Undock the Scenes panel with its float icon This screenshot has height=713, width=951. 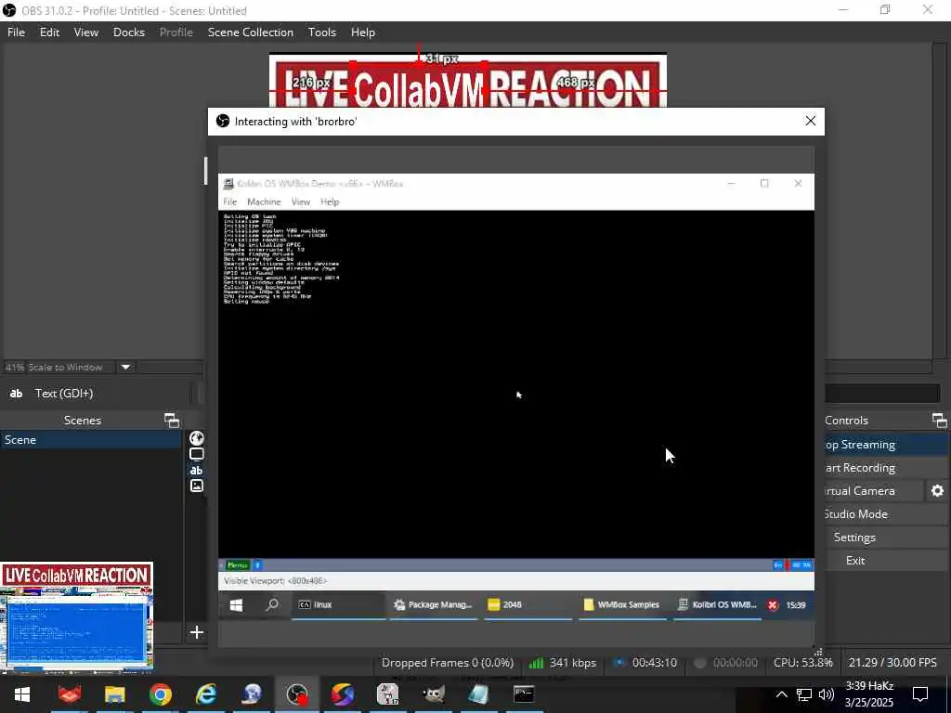pyautogui.click(x=172, y=421)
